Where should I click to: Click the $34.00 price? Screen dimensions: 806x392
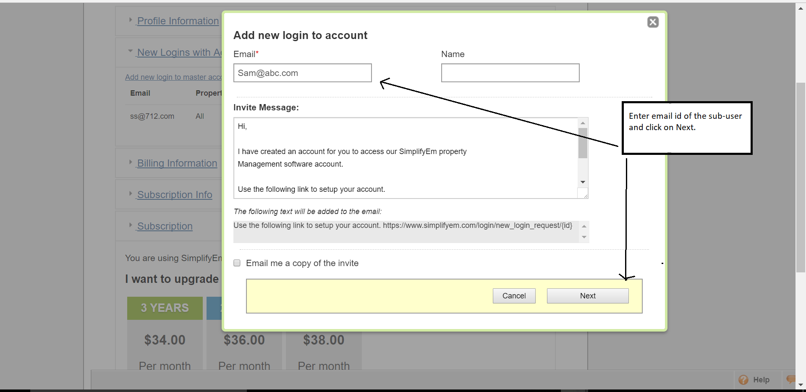(165, 340)
